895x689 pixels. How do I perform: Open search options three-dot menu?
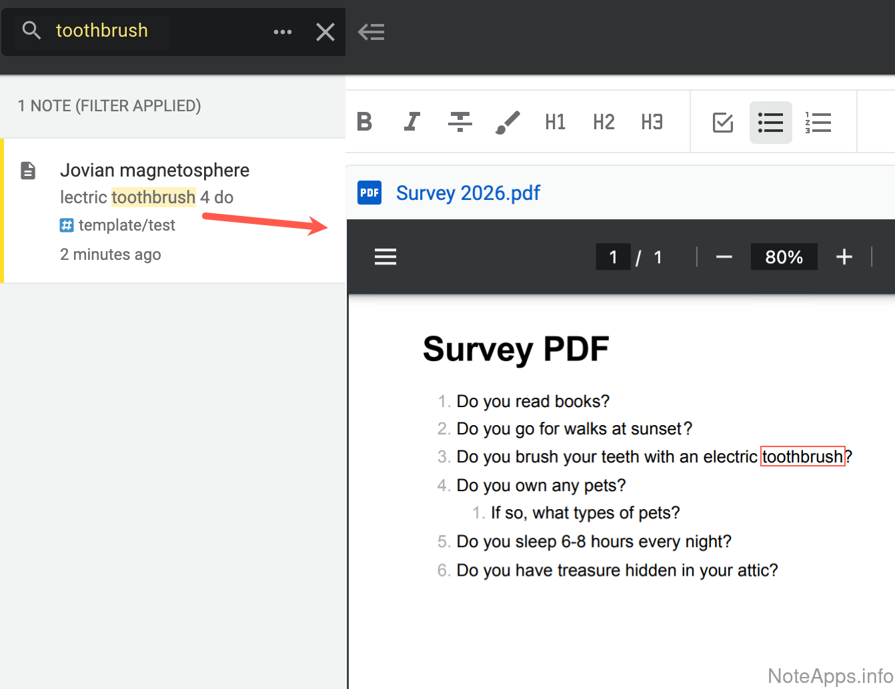pos(283,32)
